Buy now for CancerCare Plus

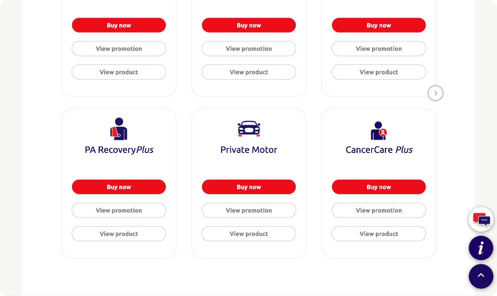(379, 187)
